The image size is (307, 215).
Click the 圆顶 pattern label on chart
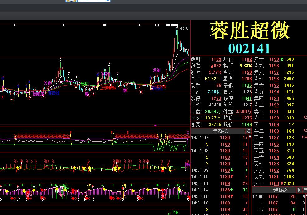[84, 84]
